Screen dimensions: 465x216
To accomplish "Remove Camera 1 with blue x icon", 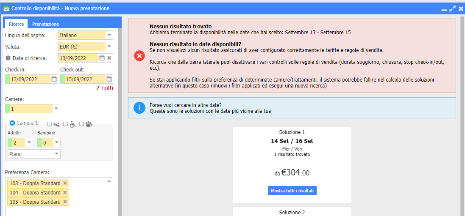I will (x=12, y=123).
